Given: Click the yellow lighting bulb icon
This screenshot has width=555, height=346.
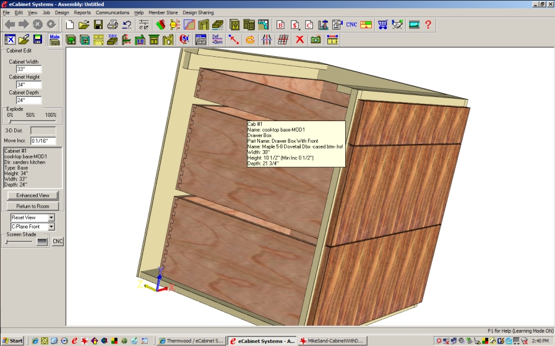Looking at the screenshot, I should pos(175,25).
